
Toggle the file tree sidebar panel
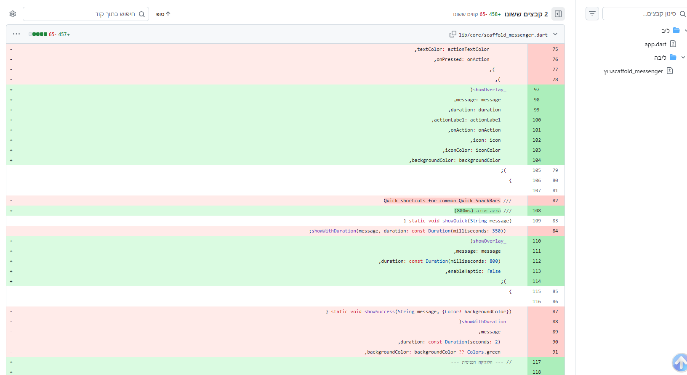tap(558, 14)
